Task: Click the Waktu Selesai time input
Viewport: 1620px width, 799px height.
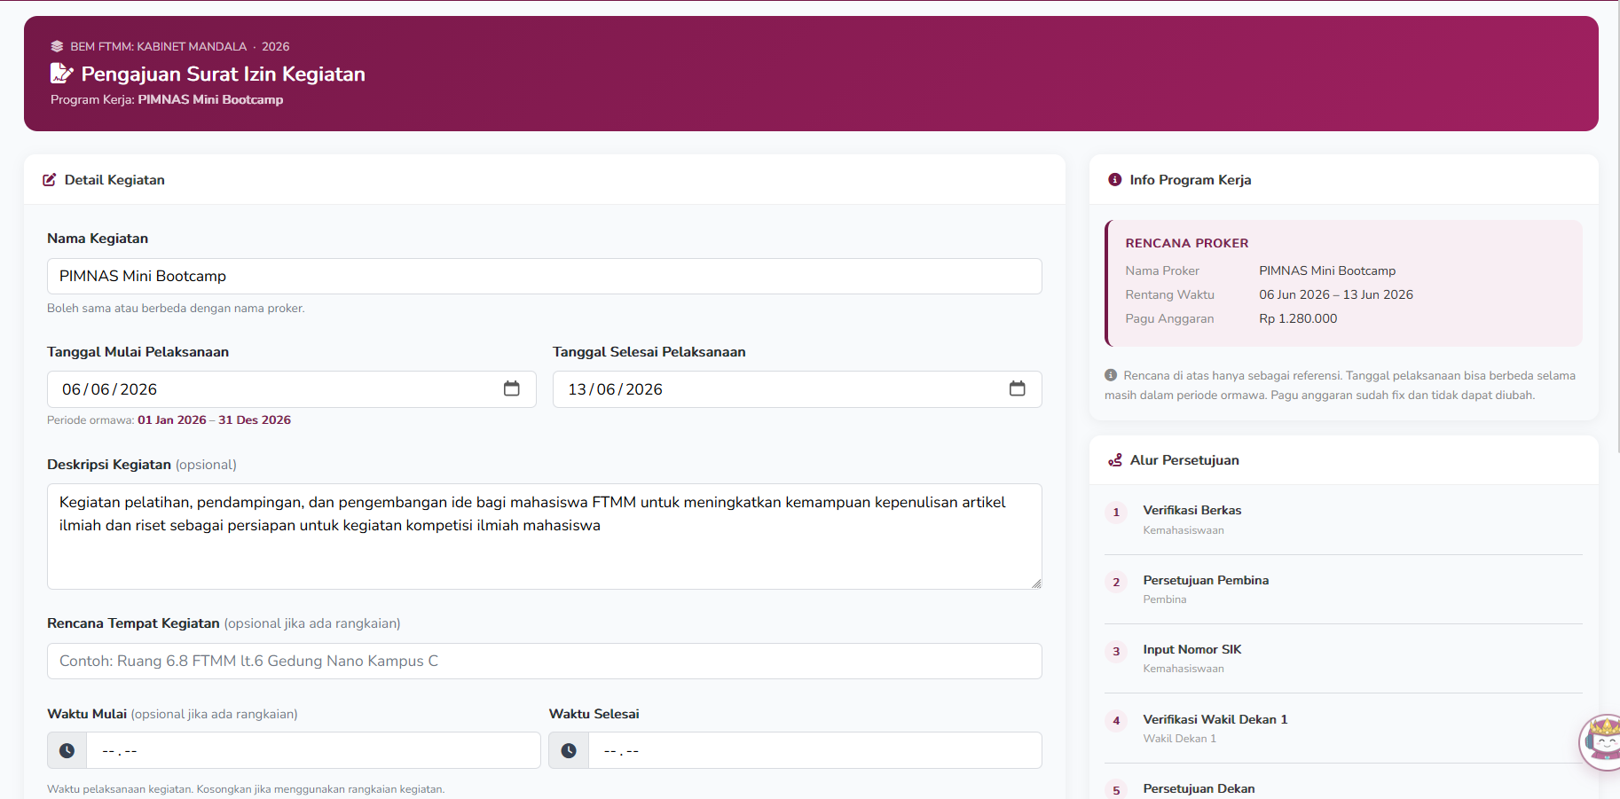Action: click(x=815, y=750)
